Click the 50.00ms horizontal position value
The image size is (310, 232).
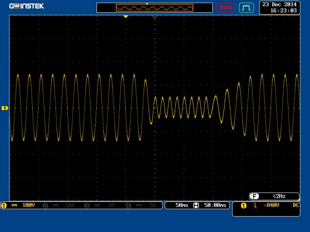(214, 205)
